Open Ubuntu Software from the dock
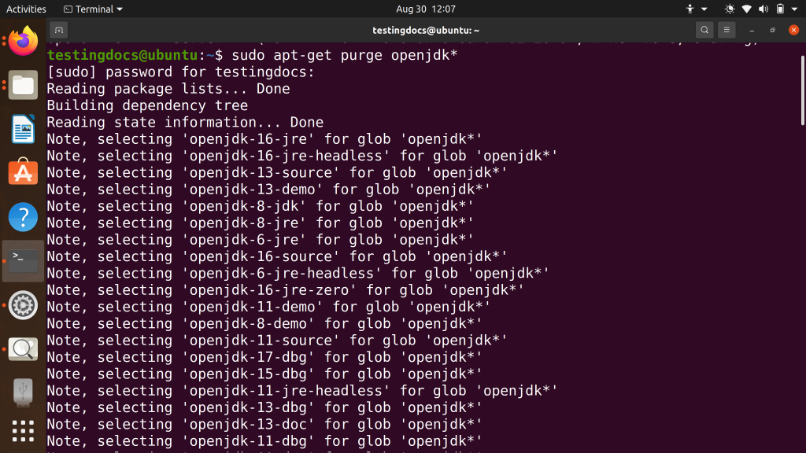Viewport: 806px width, 453px height. 23,171
